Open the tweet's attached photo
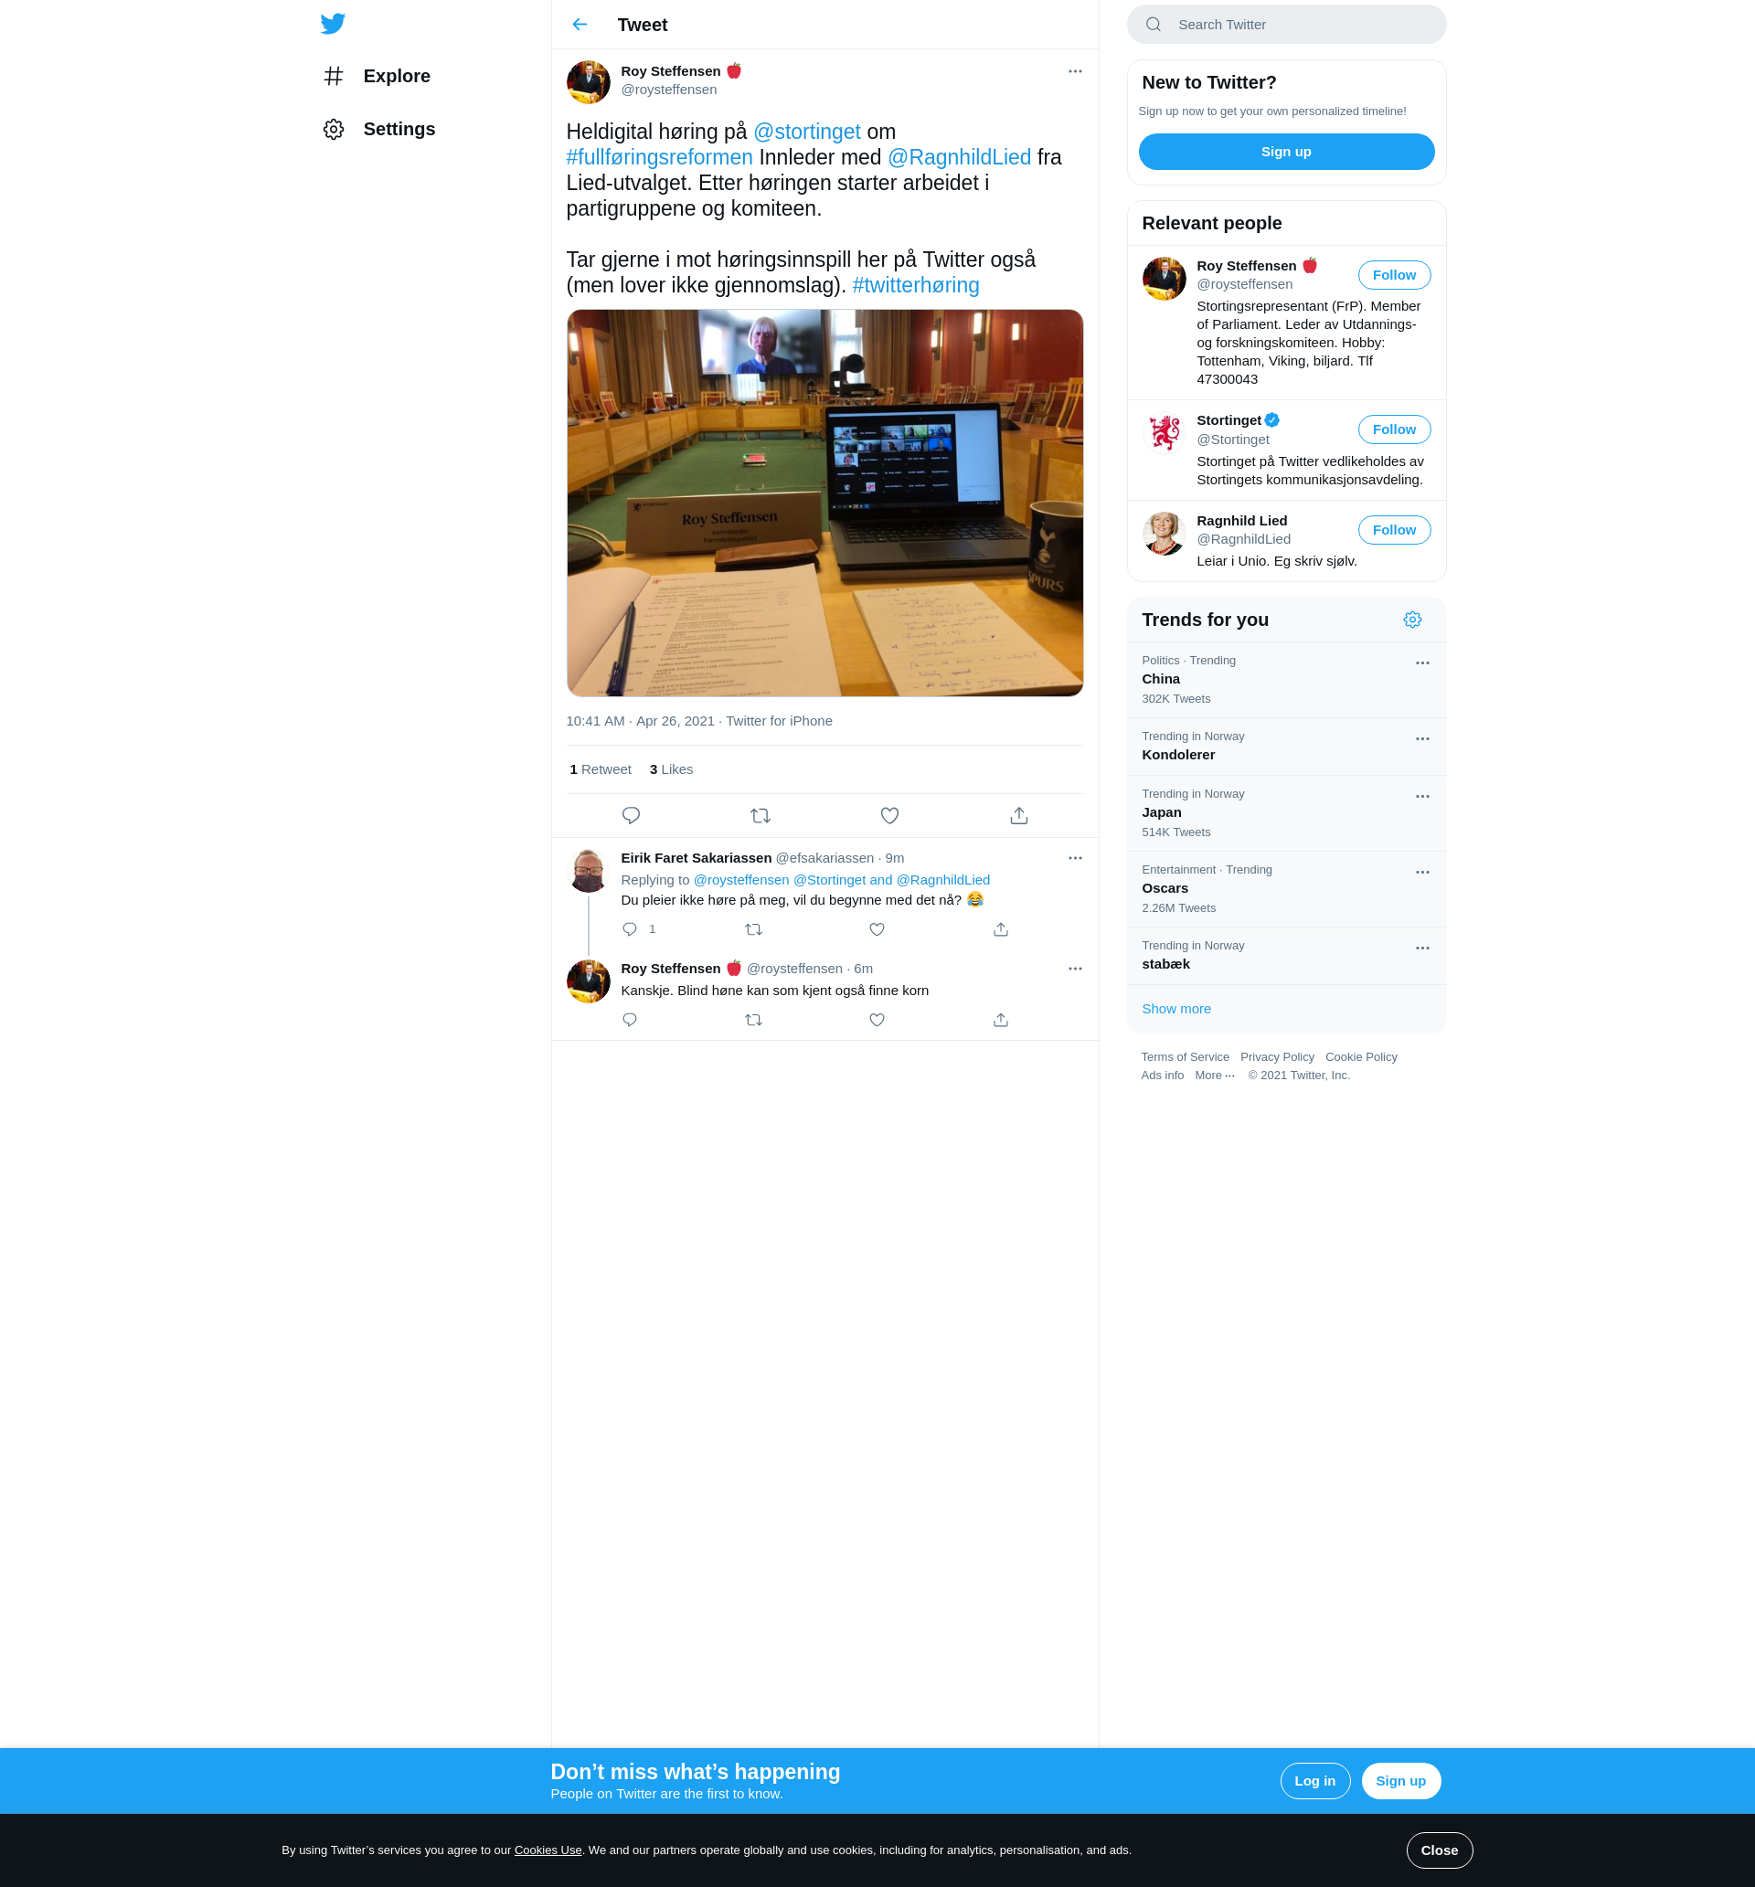 point(824,504)
